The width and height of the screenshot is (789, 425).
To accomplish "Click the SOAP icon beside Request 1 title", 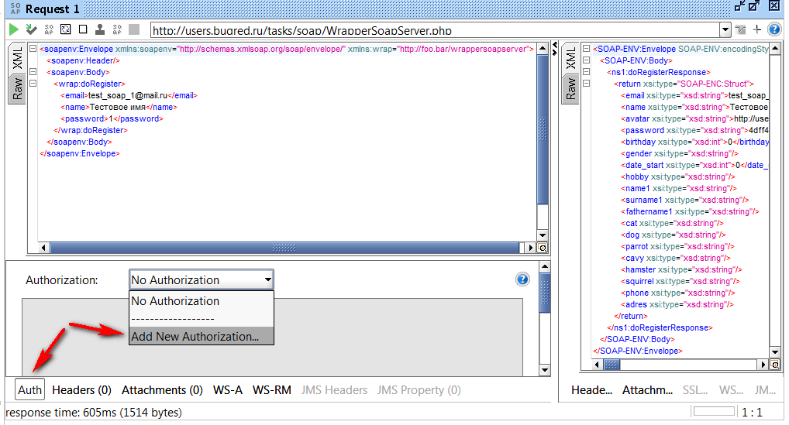I will click(15, 8).
